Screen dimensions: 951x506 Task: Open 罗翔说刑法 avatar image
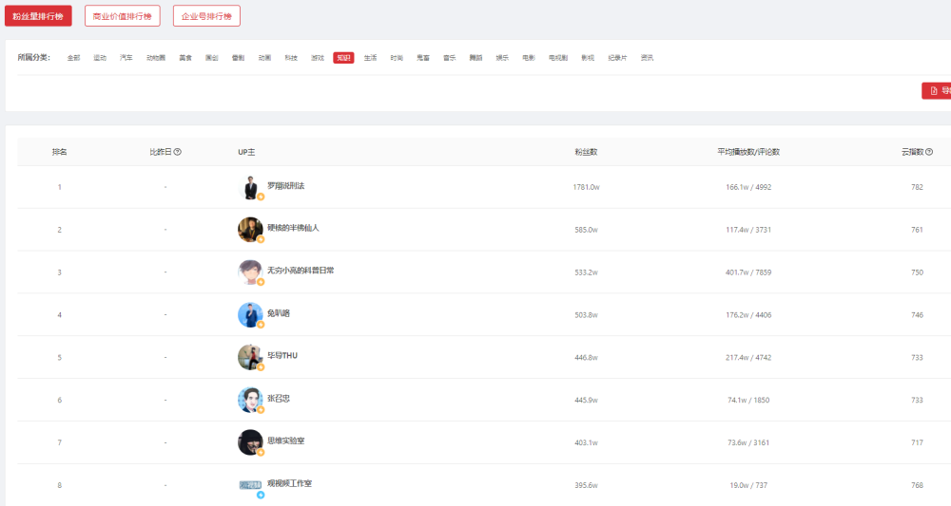pyautogui.click(x=250, y=187)
